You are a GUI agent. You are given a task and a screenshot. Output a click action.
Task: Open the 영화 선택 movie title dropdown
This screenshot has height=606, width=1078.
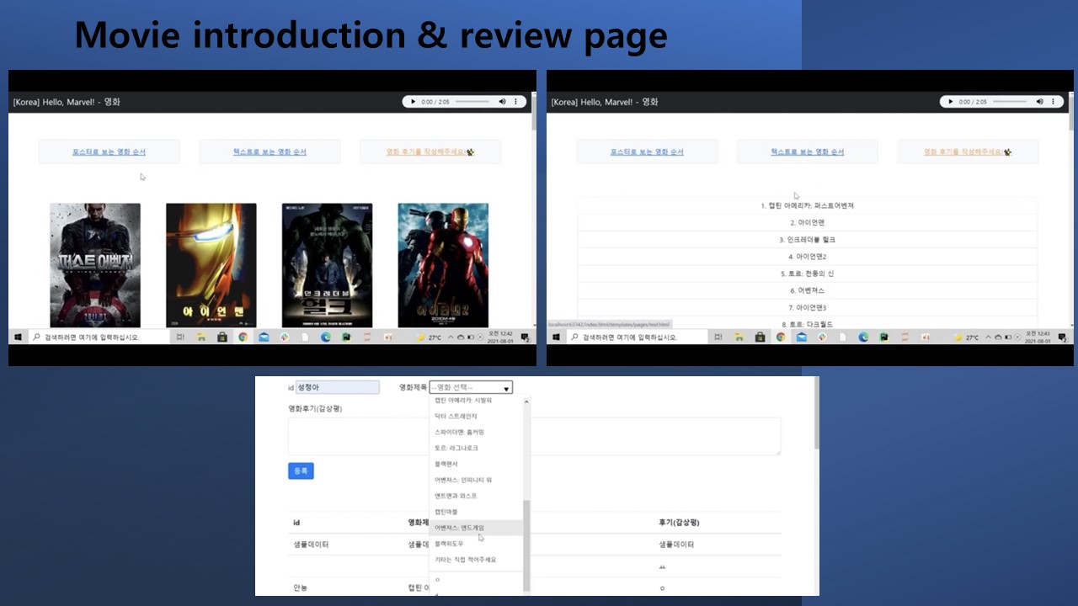[x=471, y=387]
